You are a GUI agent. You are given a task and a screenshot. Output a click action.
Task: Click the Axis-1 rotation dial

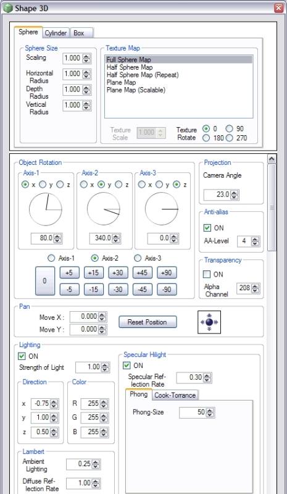coord(46,209)
